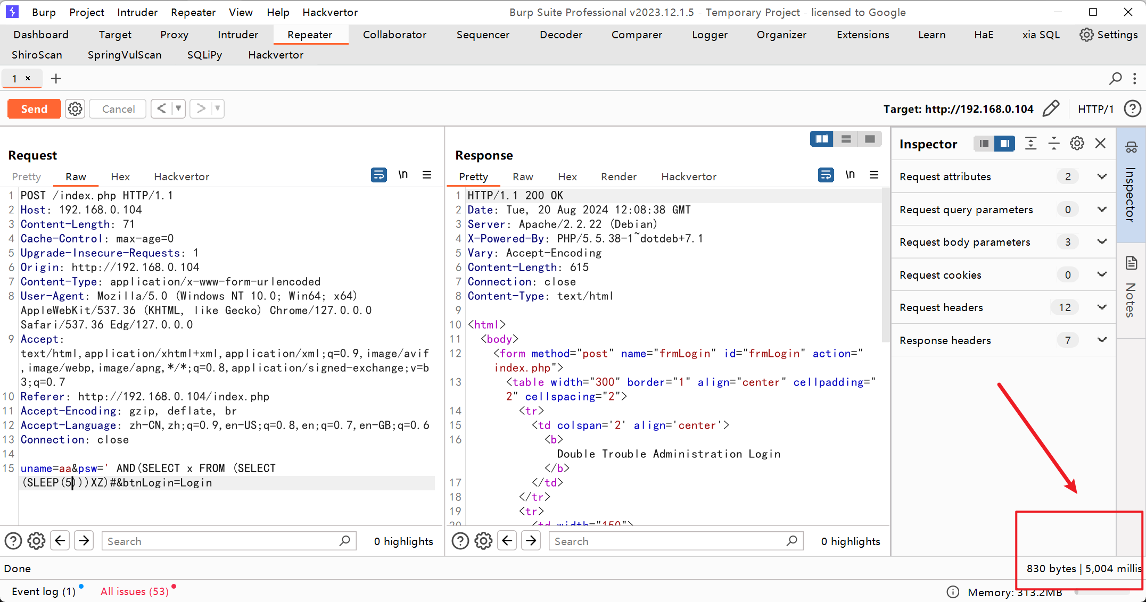Screen dimensions: 1146x602
Task: Add a new Repeater tab
Action: tap(56, 79)
